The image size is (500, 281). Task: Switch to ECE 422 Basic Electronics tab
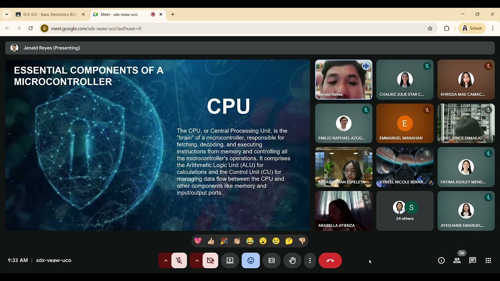click(50, 14)
